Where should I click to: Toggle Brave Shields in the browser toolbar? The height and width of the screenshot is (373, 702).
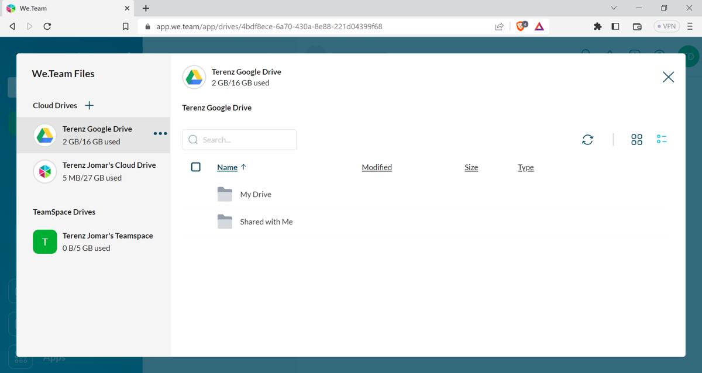[521, 26]
